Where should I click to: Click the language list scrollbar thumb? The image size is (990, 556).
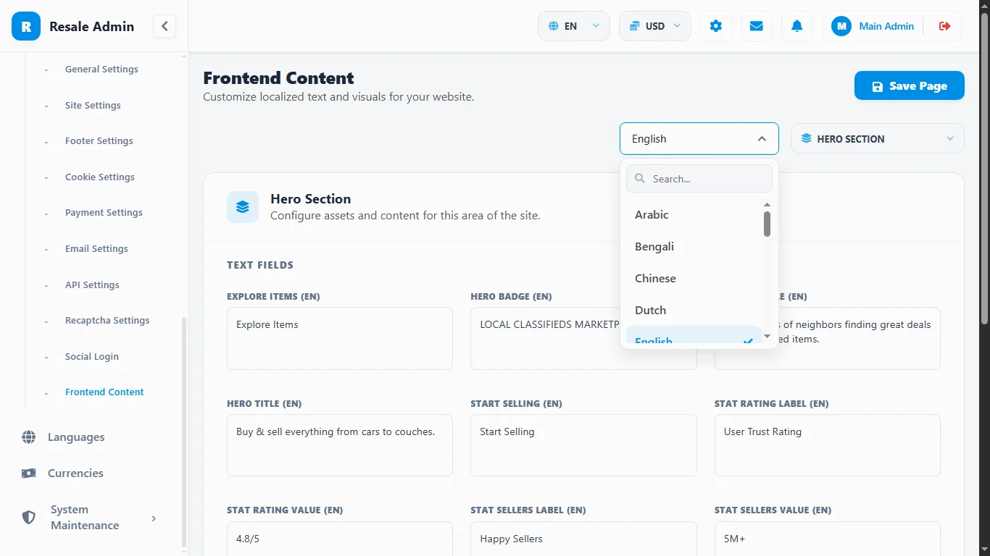767,224
